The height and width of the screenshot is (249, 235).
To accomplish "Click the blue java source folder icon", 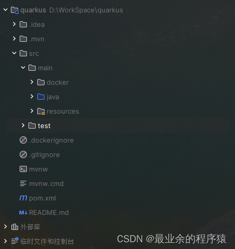I will pyautogui.click(x=41, y=97).
